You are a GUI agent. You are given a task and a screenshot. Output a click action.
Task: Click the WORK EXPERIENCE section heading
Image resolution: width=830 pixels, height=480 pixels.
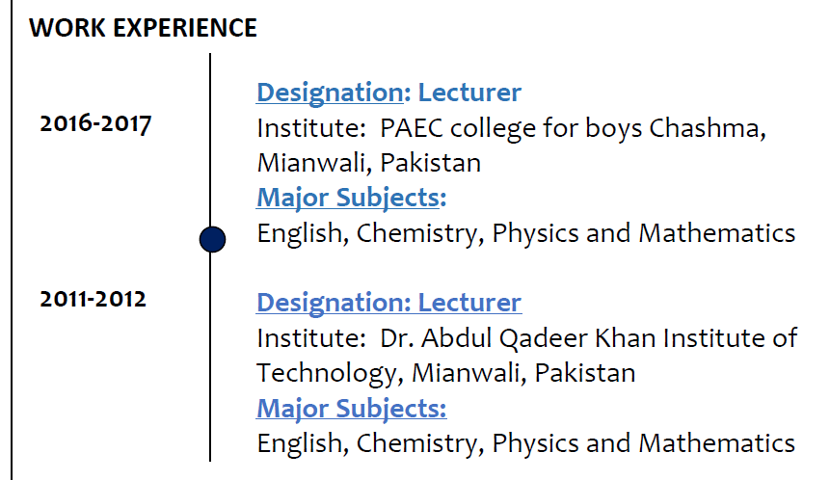click(x=143, y=28)
